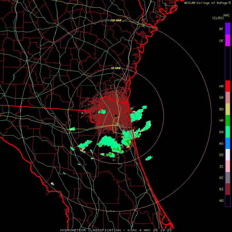
Task: Click the NEXLAB-College of DuPage text
Action: point(206,3)
